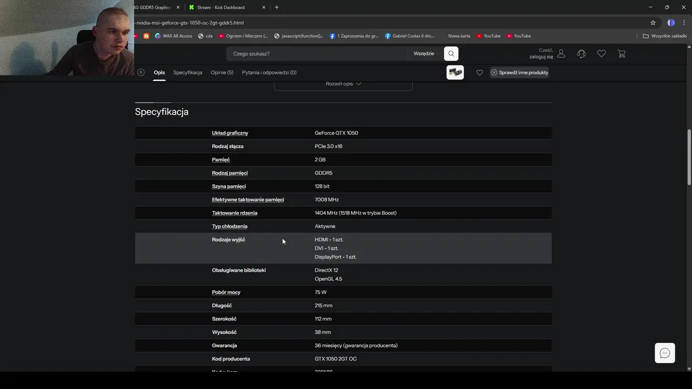Click the scroll-to-top circle arrow icon
Viewport: 692px width, 389px height.
(141, 72)
